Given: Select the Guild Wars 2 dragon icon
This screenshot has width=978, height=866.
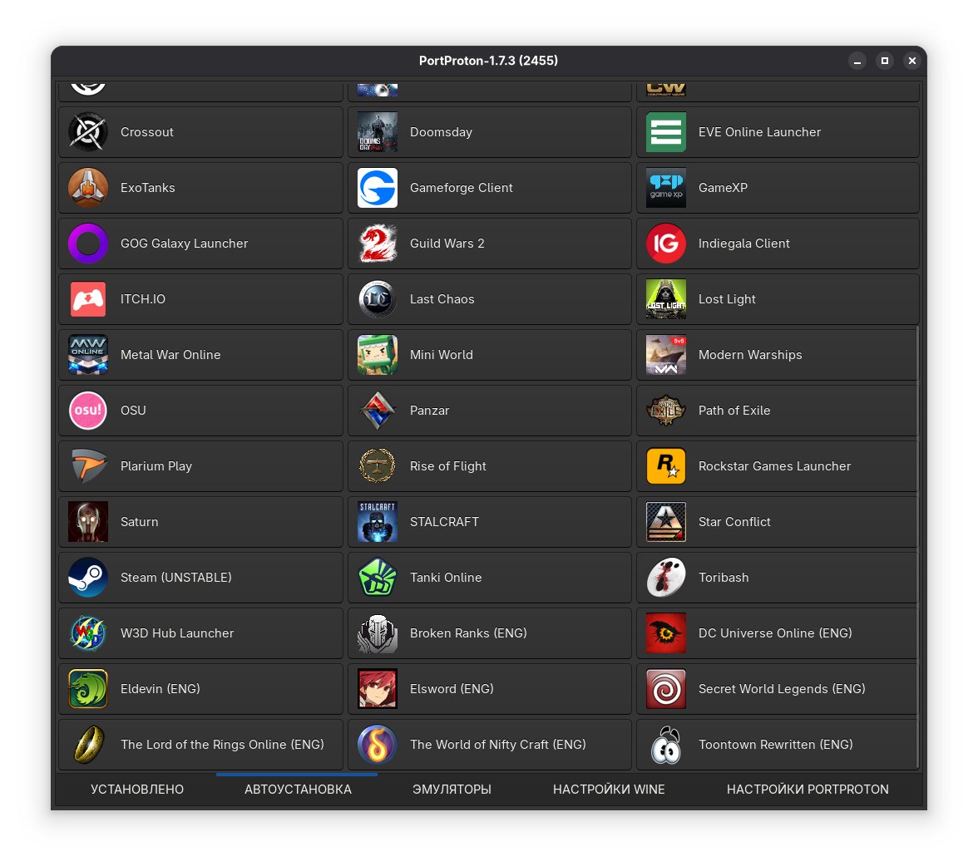Looking at the screenshot, I should (378, 244).
